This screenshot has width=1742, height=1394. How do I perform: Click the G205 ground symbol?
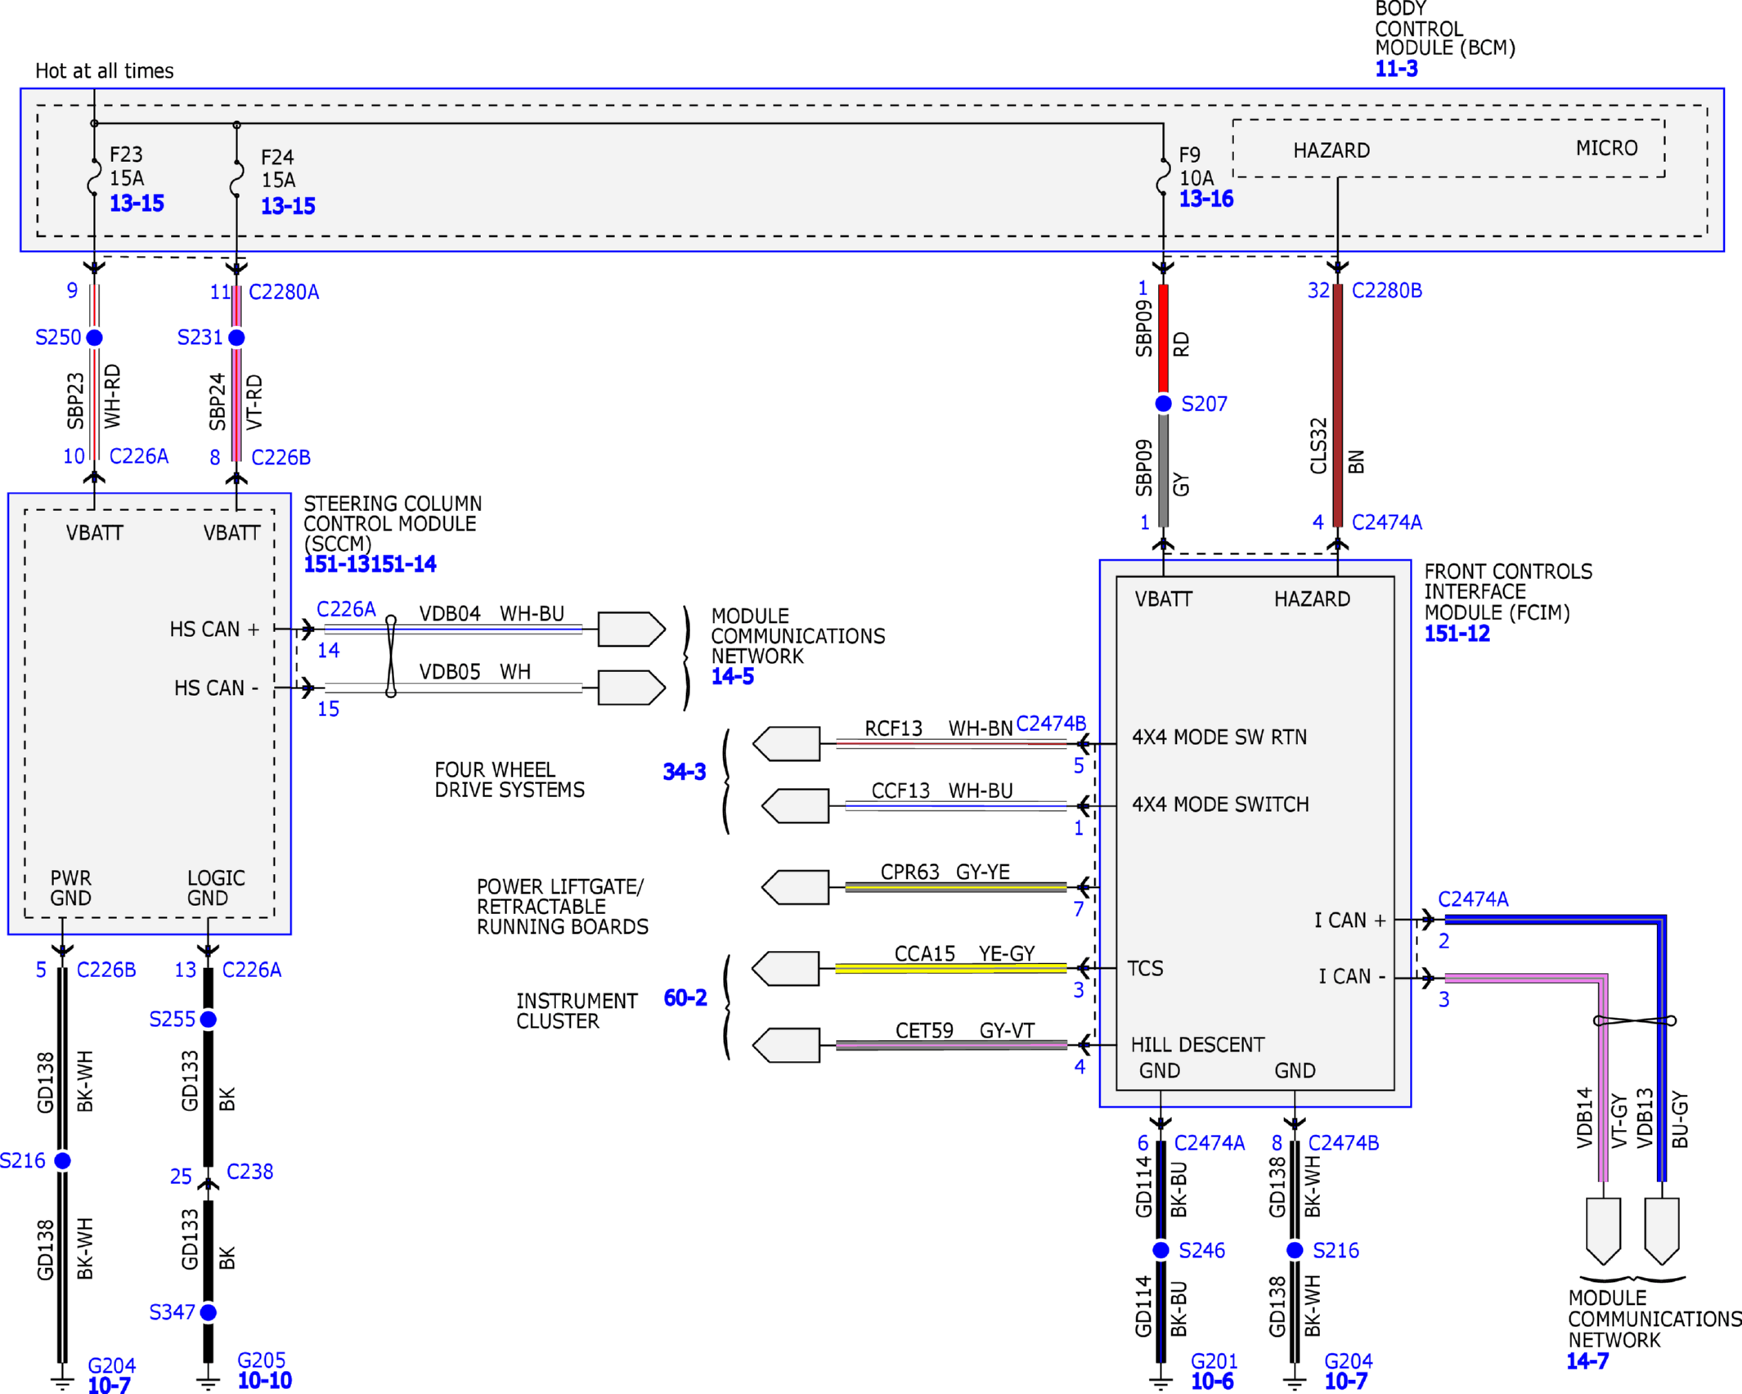(x=209, y=1383)
